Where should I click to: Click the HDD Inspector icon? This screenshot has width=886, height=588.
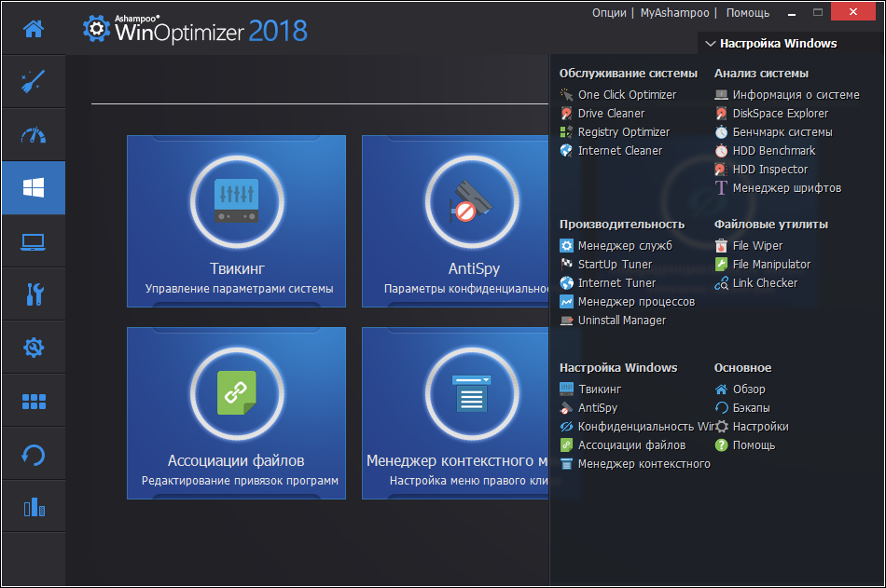721,170
